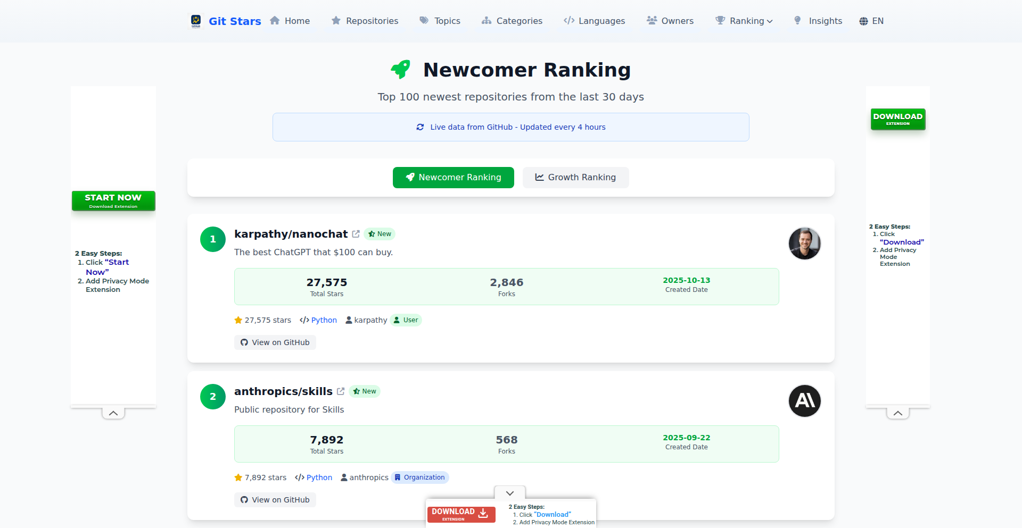The height and width of the screenshot is (528, 1022).
Task: Open the Insights menu item
Action: 818,21
